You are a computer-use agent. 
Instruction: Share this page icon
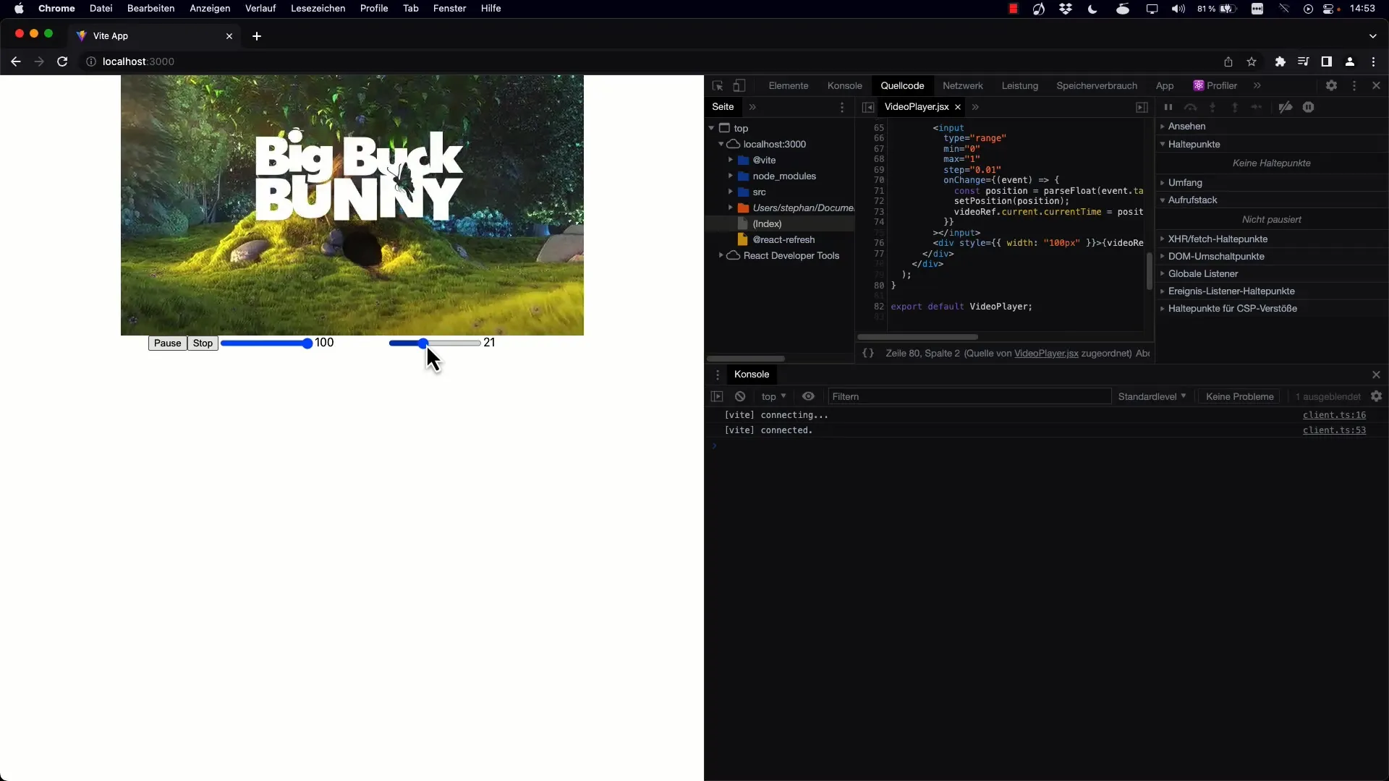click(1228, 61)
